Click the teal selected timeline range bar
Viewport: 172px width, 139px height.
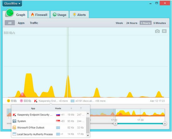point(140,124)
